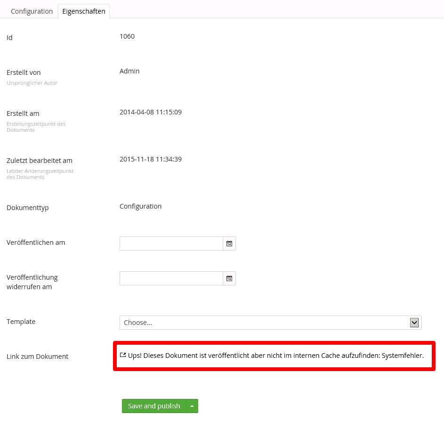
Task: Expand the Save and publish arrow menu
Action: click(x=192, y=406)
